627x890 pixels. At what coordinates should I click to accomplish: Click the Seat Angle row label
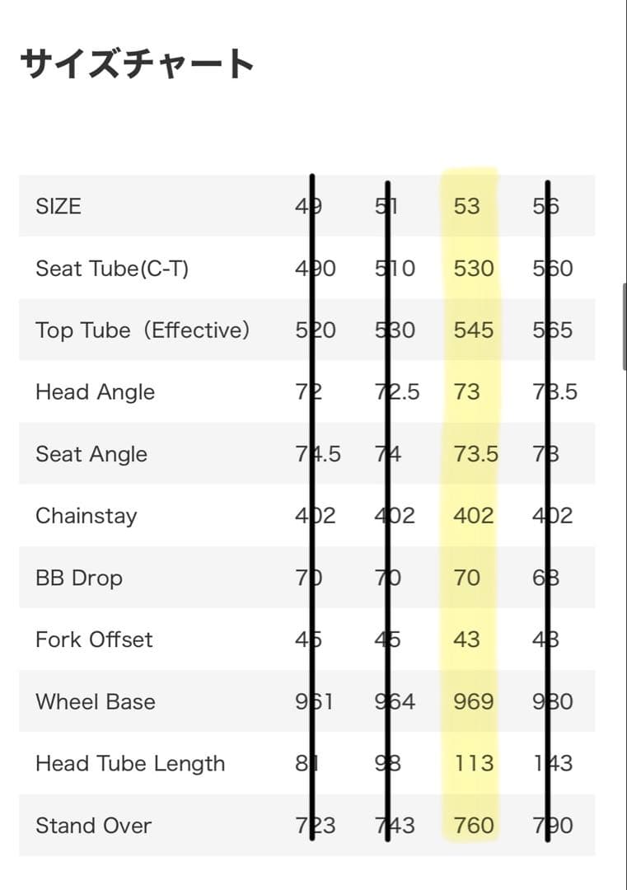tap(91, 454)
